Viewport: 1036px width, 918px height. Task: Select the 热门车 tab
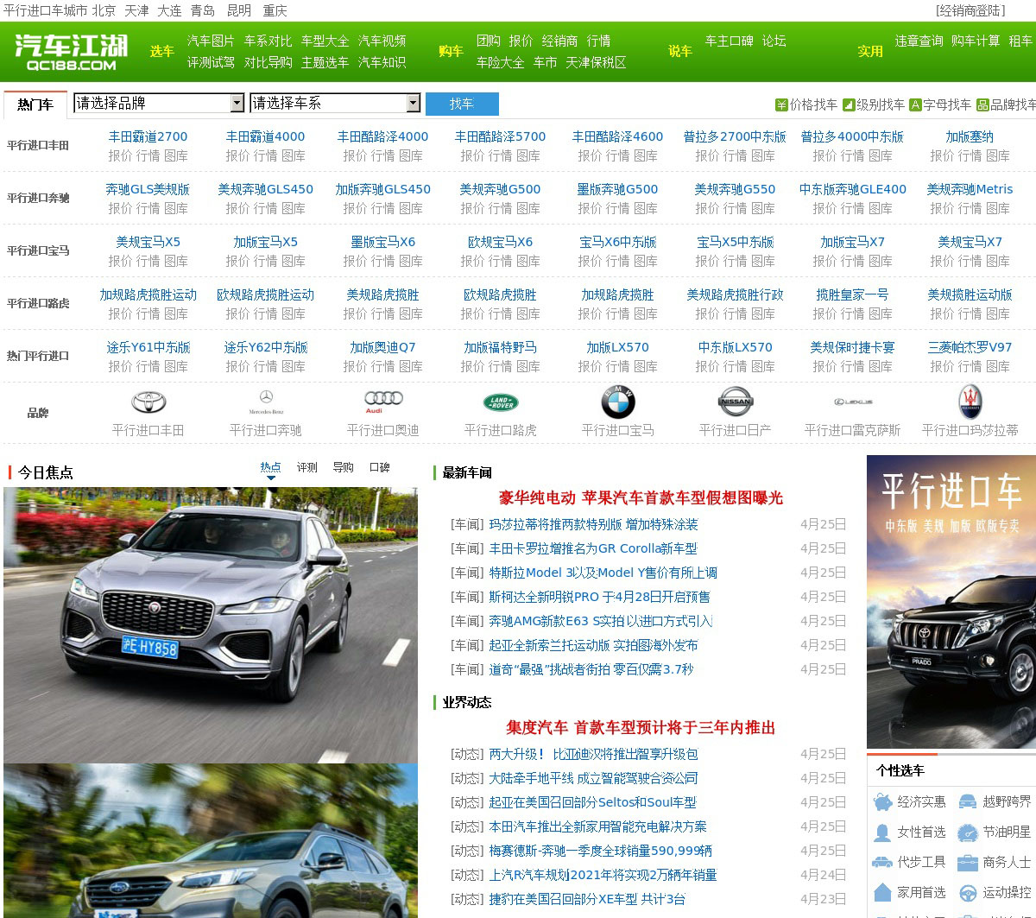(x=35, y=104)
